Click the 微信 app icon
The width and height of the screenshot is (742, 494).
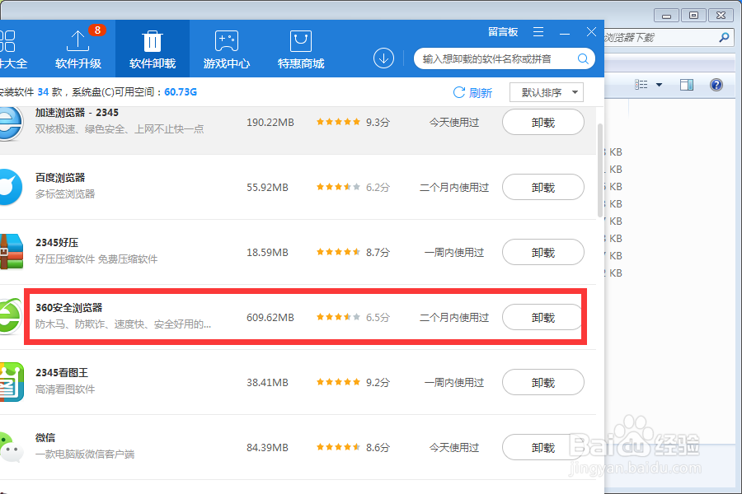click(x=12, y=447)
